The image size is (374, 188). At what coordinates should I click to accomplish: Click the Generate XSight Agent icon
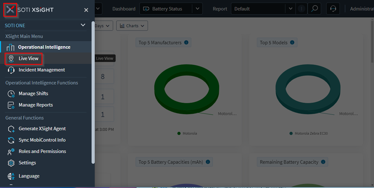click(11, 129)
